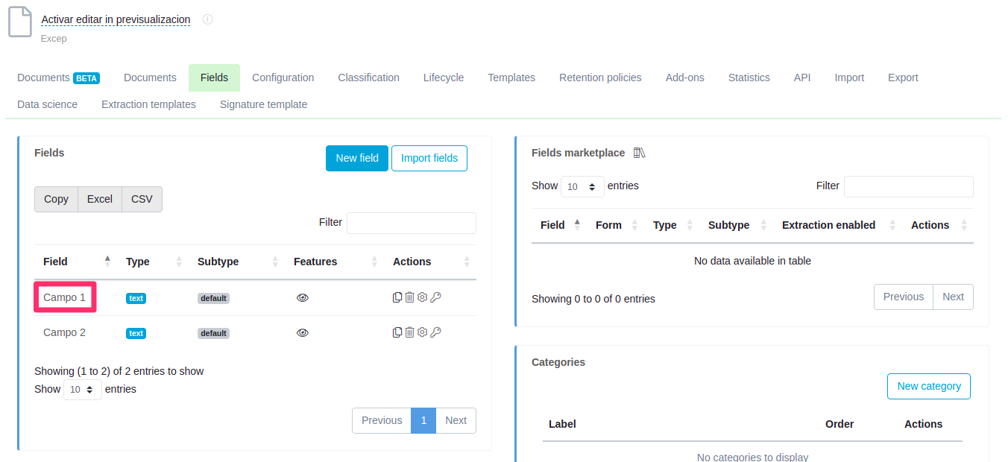Click the Import fields button
1008x462 pixels.
[x=429, y=158]
